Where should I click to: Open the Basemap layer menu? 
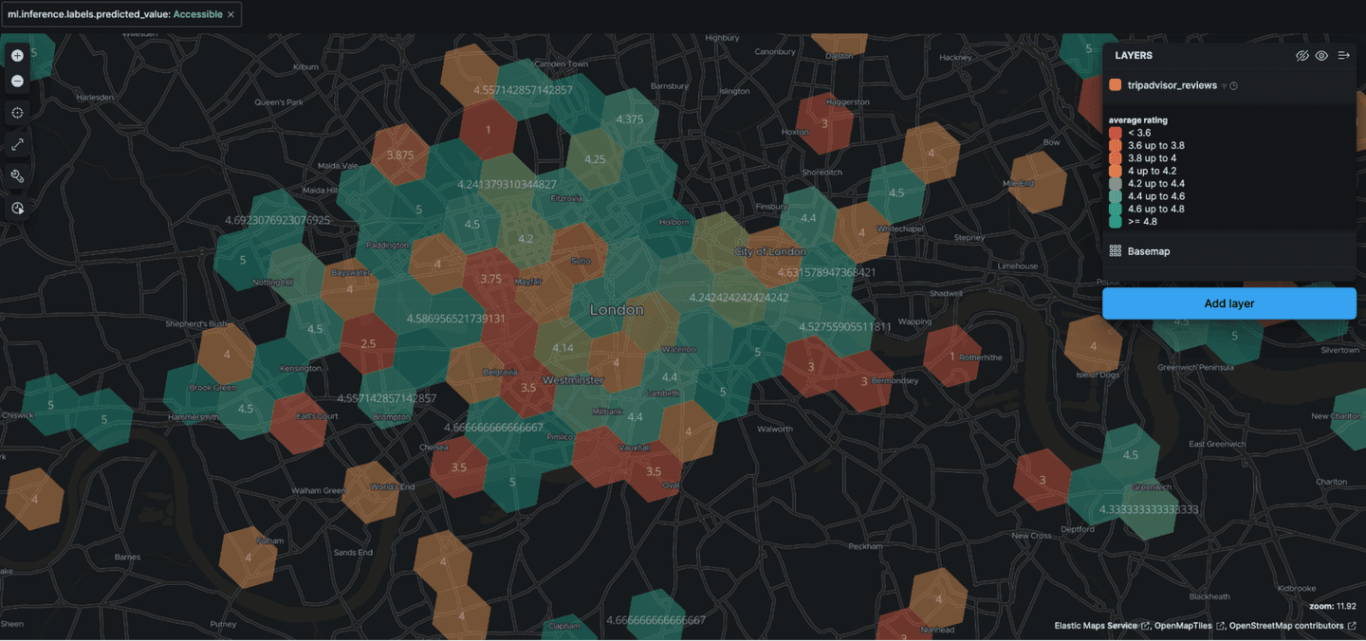click(x=1149, y=251)
